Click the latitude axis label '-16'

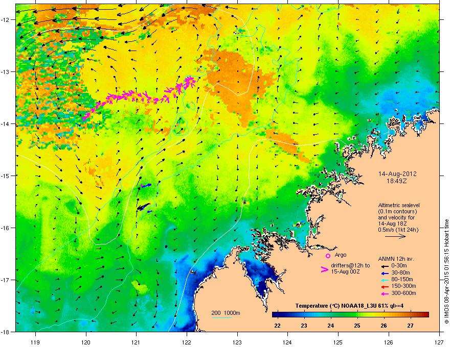click(6, 228)
